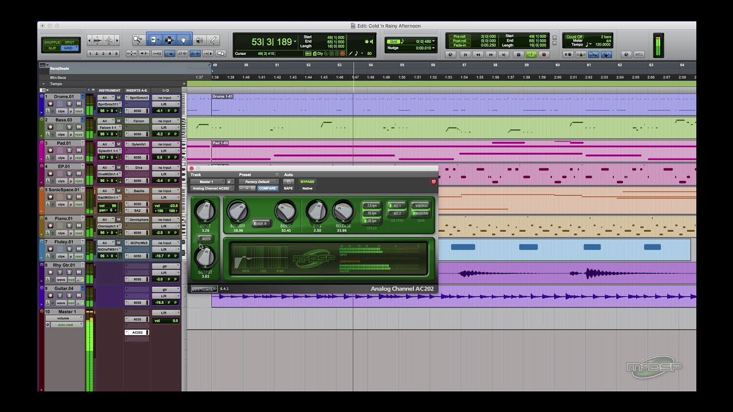Screen dimensions: 733x412
Task: Open the Factory Default preset dropdown
Action: click(x=258, y=182)
